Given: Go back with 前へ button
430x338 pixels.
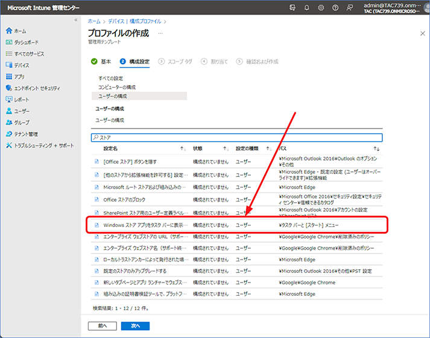Looking at the screenshot, I should tap(103, 326).
